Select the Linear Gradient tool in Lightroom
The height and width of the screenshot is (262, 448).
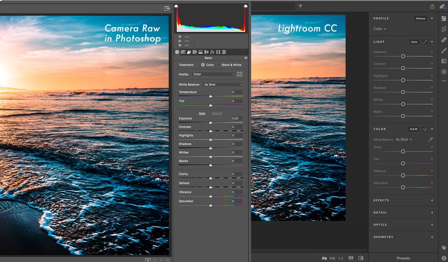click(444, 61)
